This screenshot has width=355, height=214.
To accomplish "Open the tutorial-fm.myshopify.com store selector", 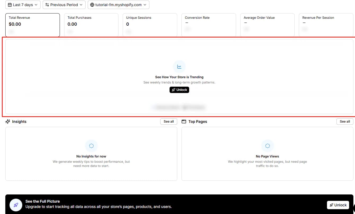I will tap(118, 5).
